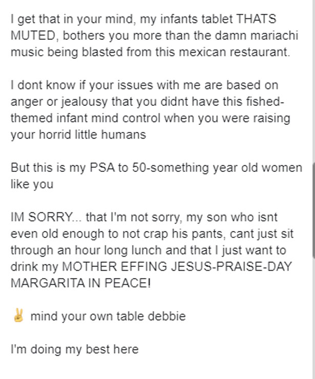This screenshot has width=315, height=379.
Task: Click the line "like you"
Action: [32, 185]
